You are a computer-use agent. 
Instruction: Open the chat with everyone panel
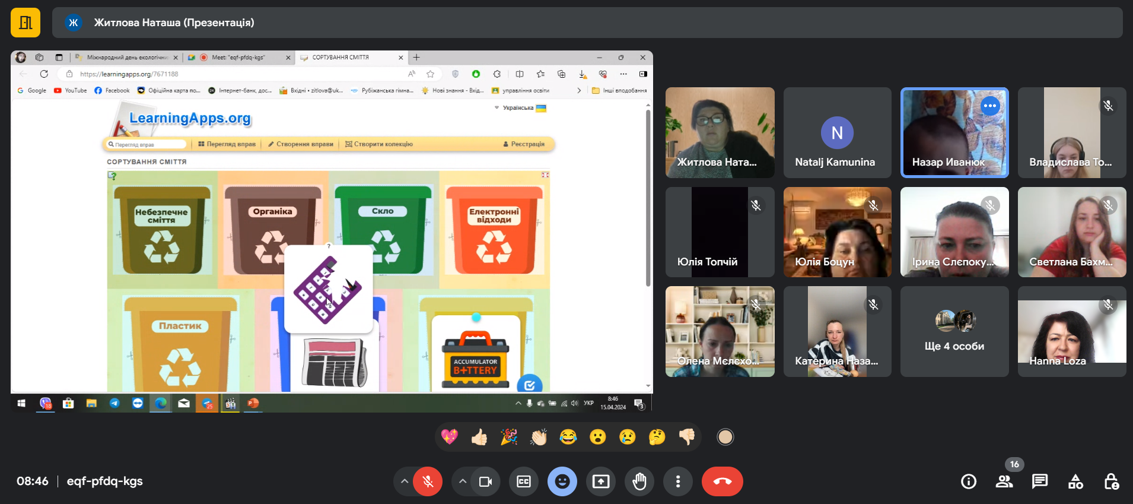click(x=1039, y=481)
